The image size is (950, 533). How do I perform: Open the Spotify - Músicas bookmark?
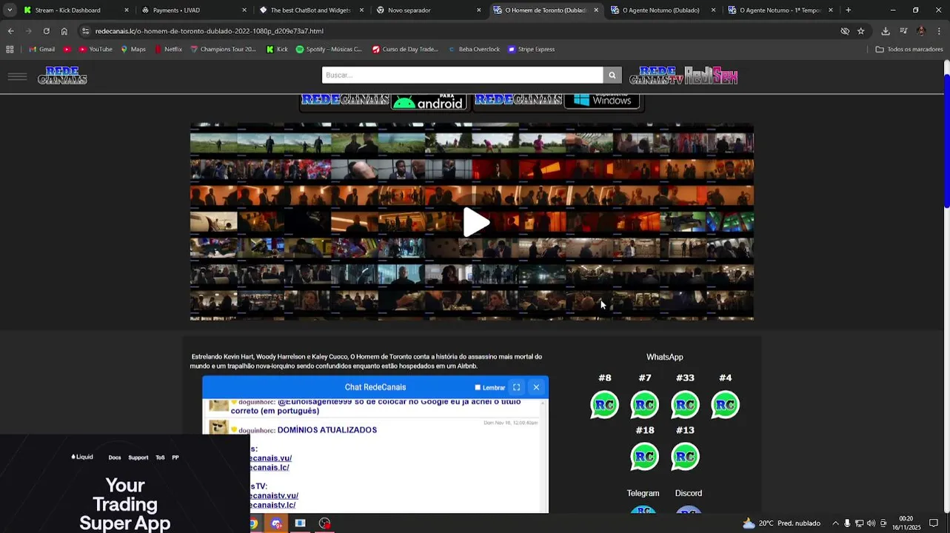click(329, 50)
